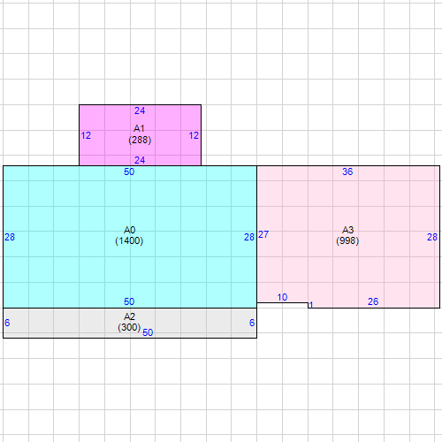Screen dimensions: 442x442
Task: Click the 27 dimension on A3 left side
Action: 263,234
